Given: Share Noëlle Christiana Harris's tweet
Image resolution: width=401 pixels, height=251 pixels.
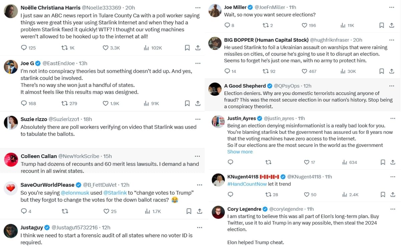Looking at the screenshot, I should pos(198,48).
